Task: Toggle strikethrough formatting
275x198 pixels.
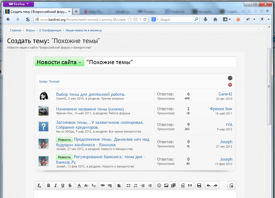Action: click(x=70, y=186)
